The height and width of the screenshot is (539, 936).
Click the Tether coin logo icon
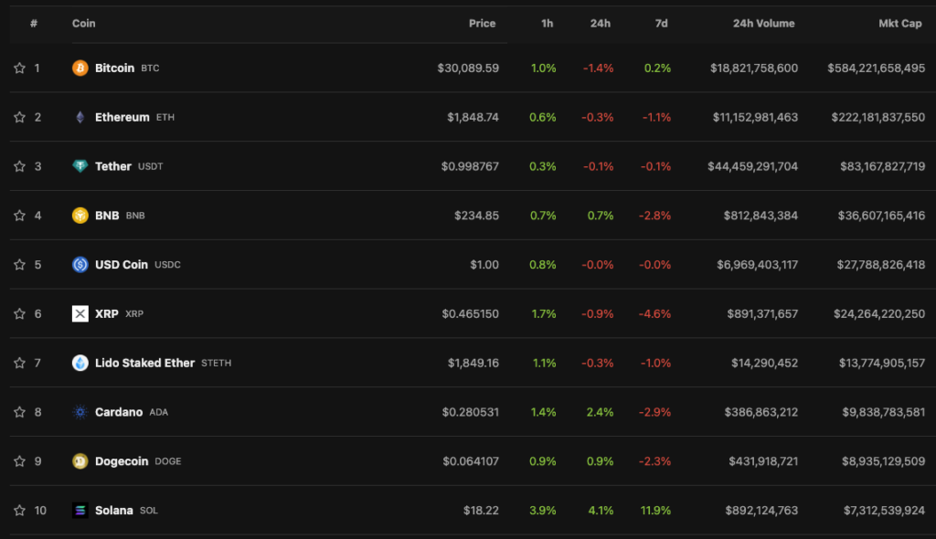80,166
